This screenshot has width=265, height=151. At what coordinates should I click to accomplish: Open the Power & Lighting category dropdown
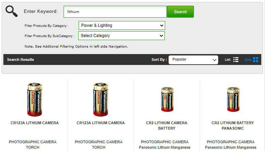coord(122,25)
